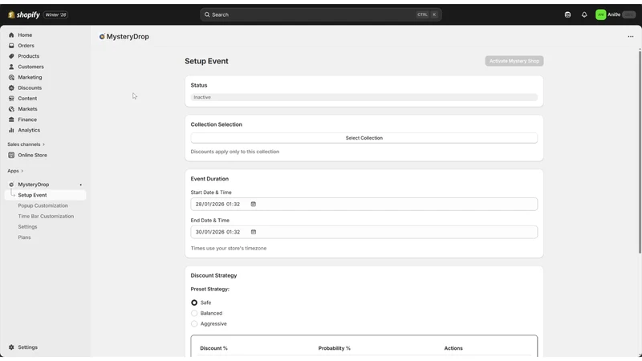Screen dimensions: 642x361
Task: Click the Discount % column header
Action: (213, 348)
